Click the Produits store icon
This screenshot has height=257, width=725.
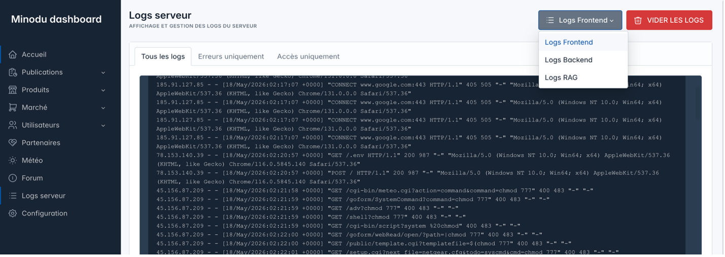click(13, 90)
